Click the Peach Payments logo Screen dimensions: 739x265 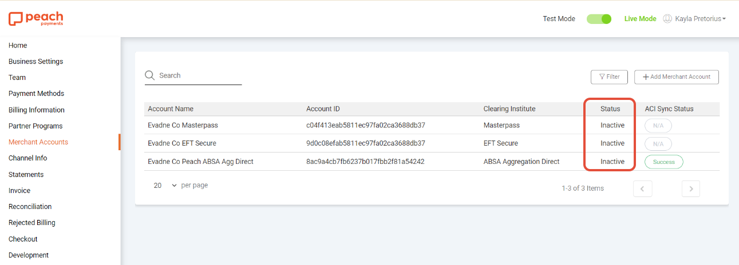[35, 19]
